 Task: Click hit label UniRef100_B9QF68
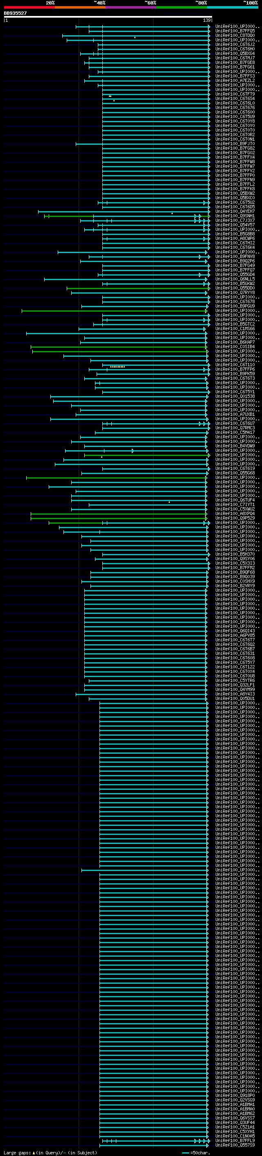coord(235,572)
